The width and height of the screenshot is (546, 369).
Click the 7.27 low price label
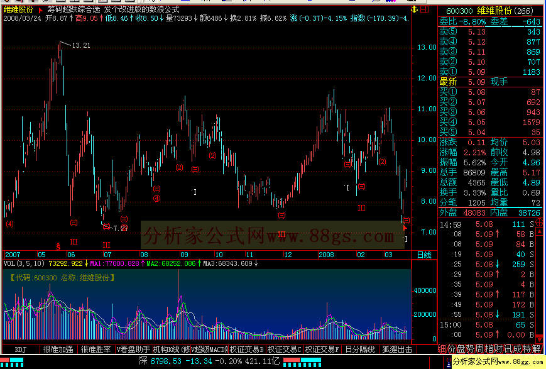click(121, 228)
